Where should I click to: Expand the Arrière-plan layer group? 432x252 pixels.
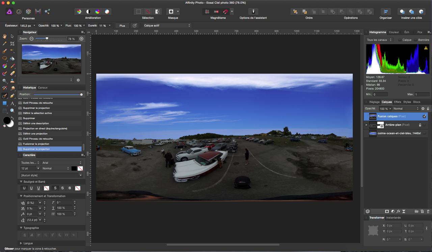pos(367,125)
